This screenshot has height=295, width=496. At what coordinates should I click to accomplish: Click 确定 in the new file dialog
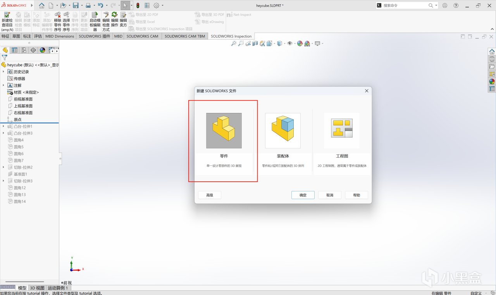pos(303,195)
